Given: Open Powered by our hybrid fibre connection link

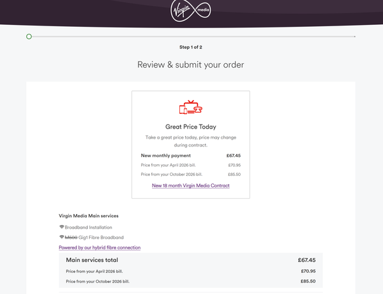Looking at the screenshot, I should [x=100, y=247].
